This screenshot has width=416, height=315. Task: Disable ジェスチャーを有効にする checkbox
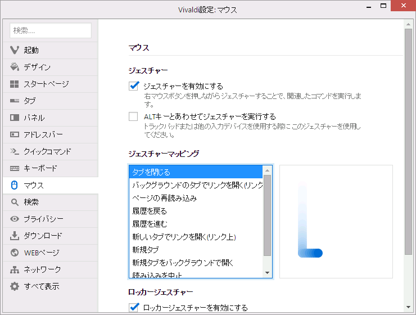point(133,86)
